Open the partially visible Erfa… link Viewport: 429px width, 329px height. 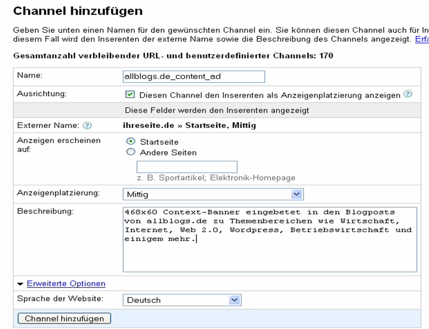pos(422,39)
